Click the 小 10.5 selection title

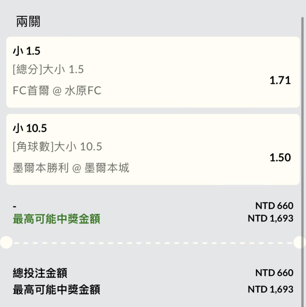point(30,128)
